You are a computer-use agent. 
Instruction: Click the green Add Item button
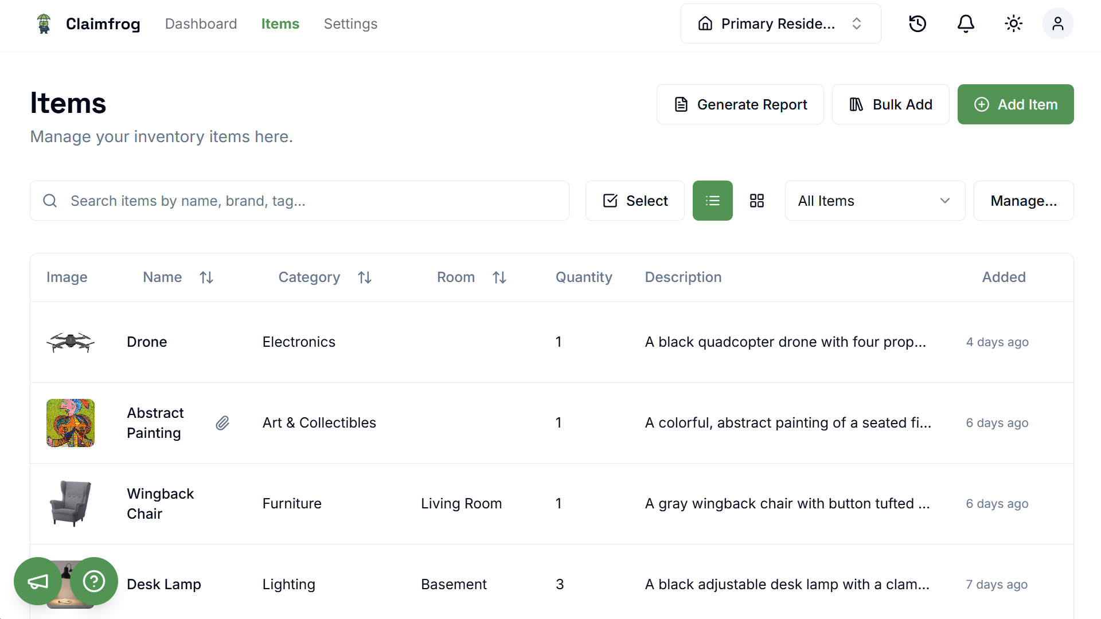[1015, 104]
